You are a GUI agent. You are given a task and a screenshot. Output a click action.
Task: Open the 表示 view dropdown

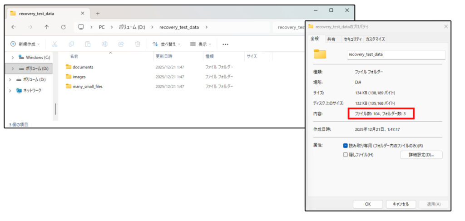pos(201,44)
